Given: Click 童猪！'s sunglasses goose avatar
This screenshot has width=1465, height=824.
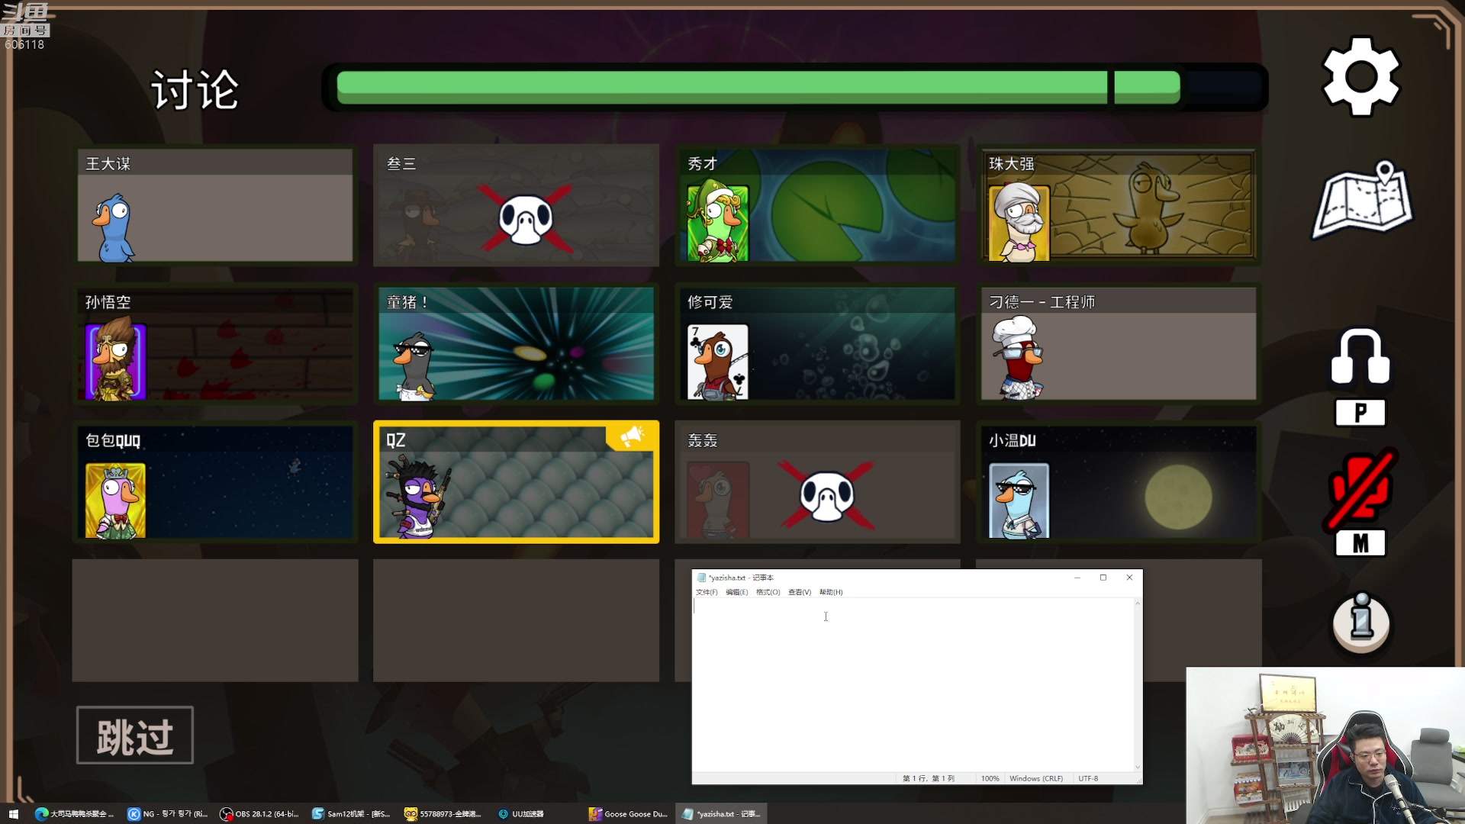Looking at the screenshot, I should click(x=413, y=366).
